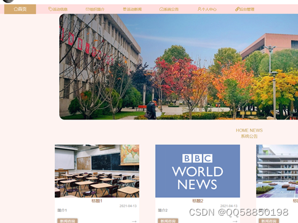Click the 系统公告 subheading under HOME NEWS

[x=249, y=136]
